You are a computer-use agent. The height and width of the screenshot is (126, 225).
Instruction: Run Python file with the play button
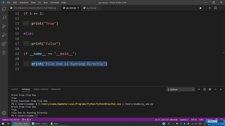210,8
